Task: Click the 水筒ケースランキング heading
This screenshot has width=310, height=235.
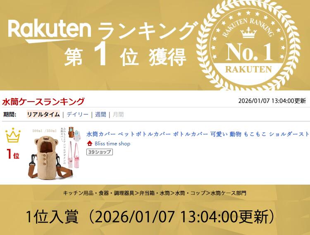Action: (43, 102)
